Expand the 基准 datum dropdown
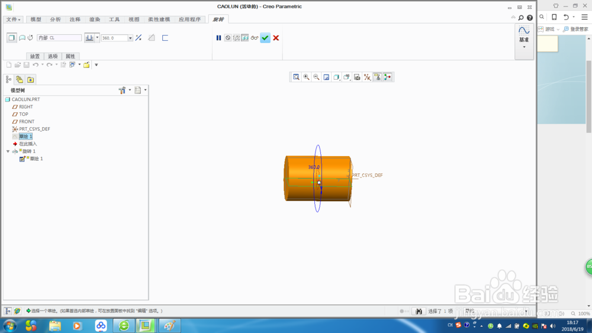 click(524, 47)
